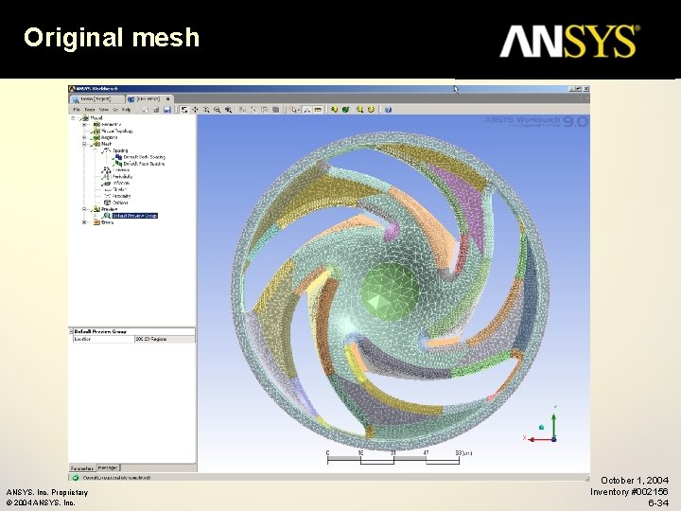
Task: Open the View menu
Action: pyautogui.click(x=104, y=110)
